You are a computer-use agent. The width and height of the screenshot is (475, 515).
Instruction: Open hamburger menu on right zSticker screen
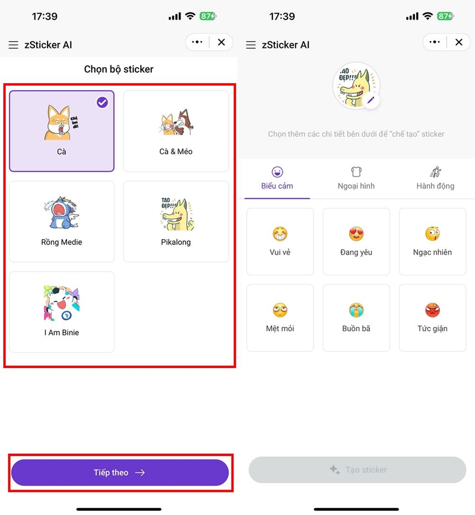251,45
